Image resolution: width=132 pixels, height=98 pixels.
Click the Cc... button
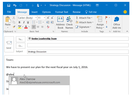pos(21,46)
